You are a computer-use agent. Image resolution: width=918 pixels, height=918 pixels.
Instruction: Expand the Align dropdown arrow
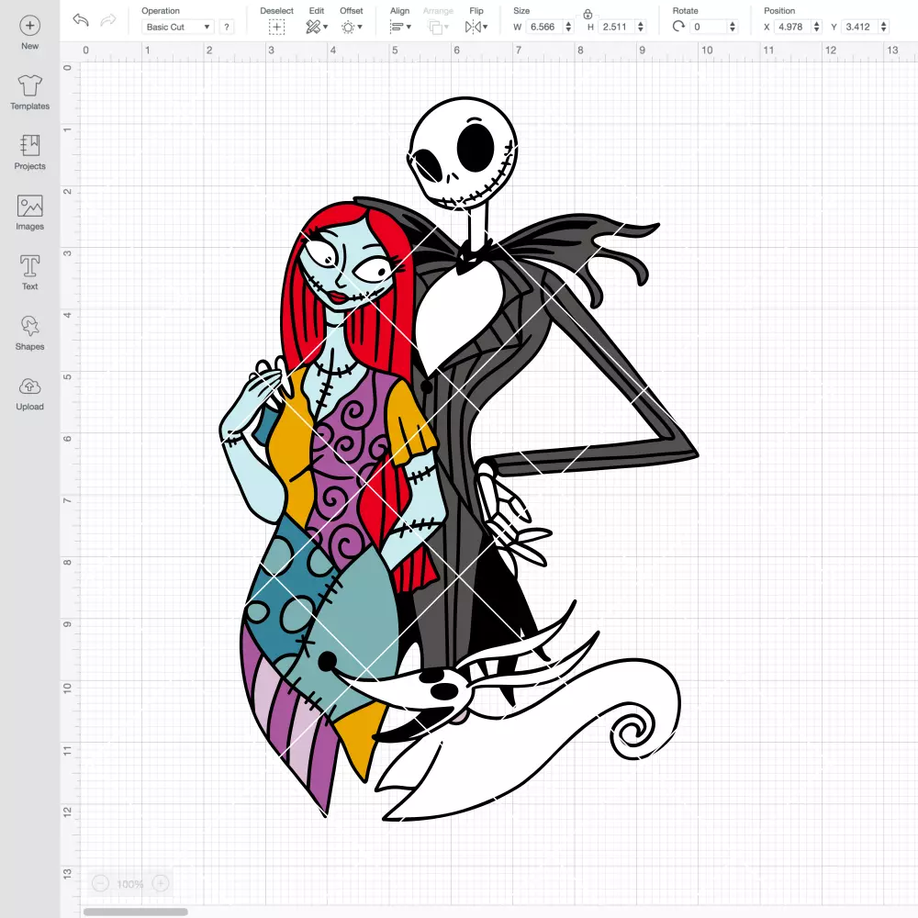click(x=409, y=27)
